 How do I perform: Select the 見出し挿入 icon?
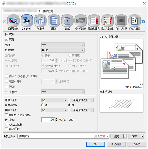94,21
